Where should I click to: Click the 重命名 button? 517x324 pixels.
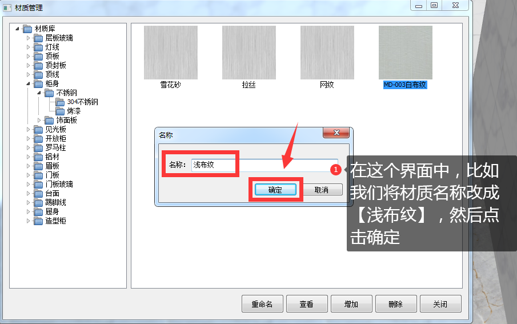pos(262,304)
